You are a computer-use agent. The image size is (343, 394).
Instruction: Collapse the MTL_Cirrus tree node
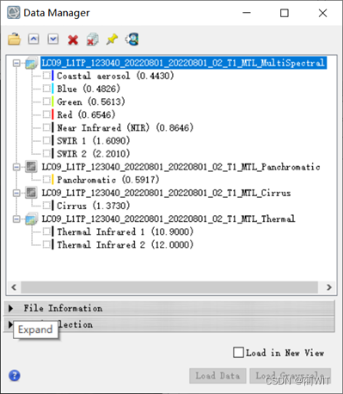[17, 193]
